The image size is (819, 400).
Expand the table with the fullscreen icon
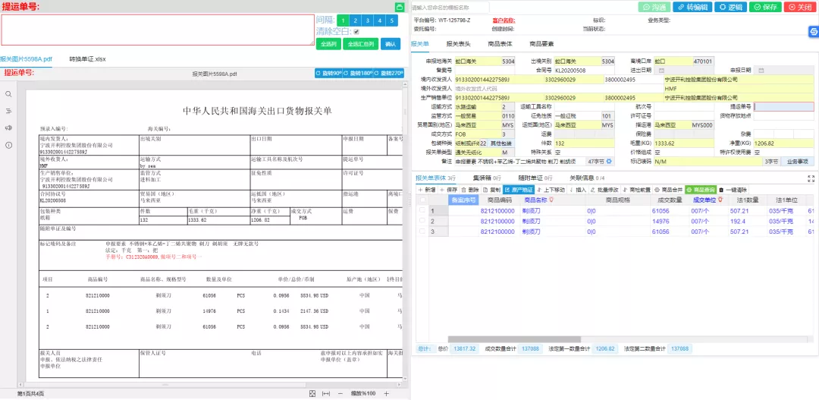[811, 179]
